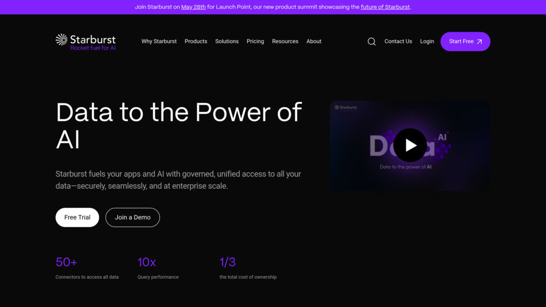Click the total cost of ownership label
546x307 pixels.
coord(248,277)
